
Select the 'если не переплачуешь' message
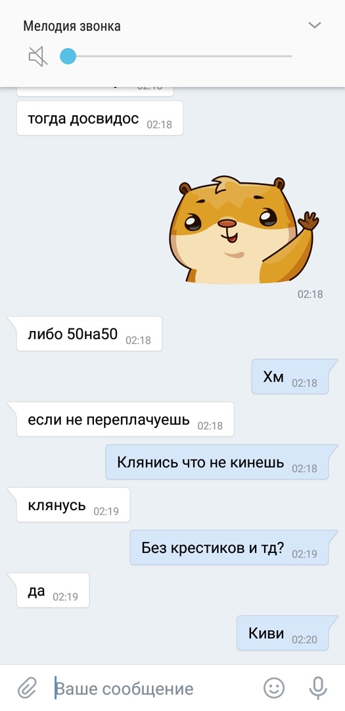125,419
